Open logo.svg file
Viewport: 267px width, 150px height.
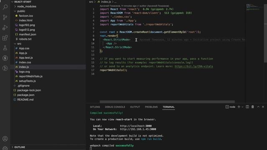point(24,72)
